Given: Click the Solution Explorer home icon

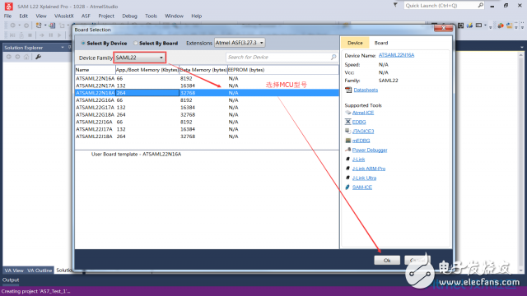Looking at the screenshot, I should coord(26,57).
